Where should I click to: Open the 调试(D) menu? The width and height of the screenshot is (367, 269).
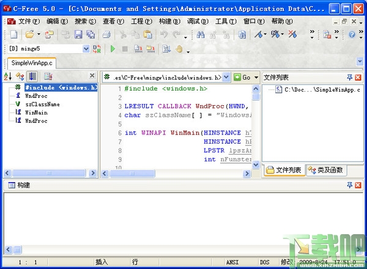point(198,21)
